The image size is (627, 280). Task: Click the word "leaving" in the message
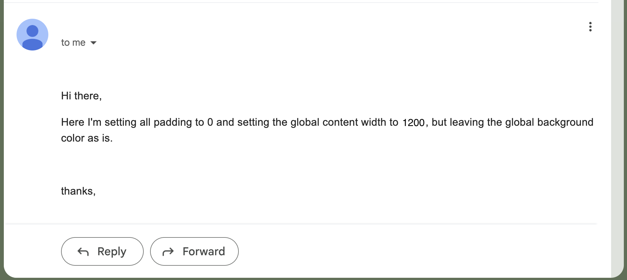[x=467, y=123]
